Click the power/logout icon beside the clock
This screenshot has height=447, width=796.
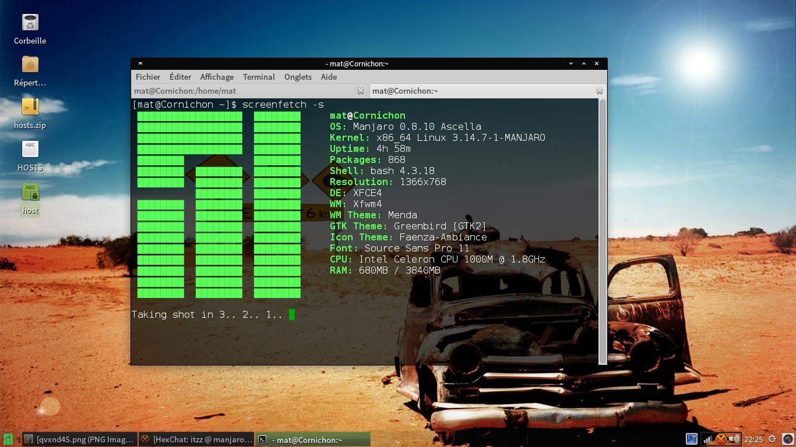point(772,439)
